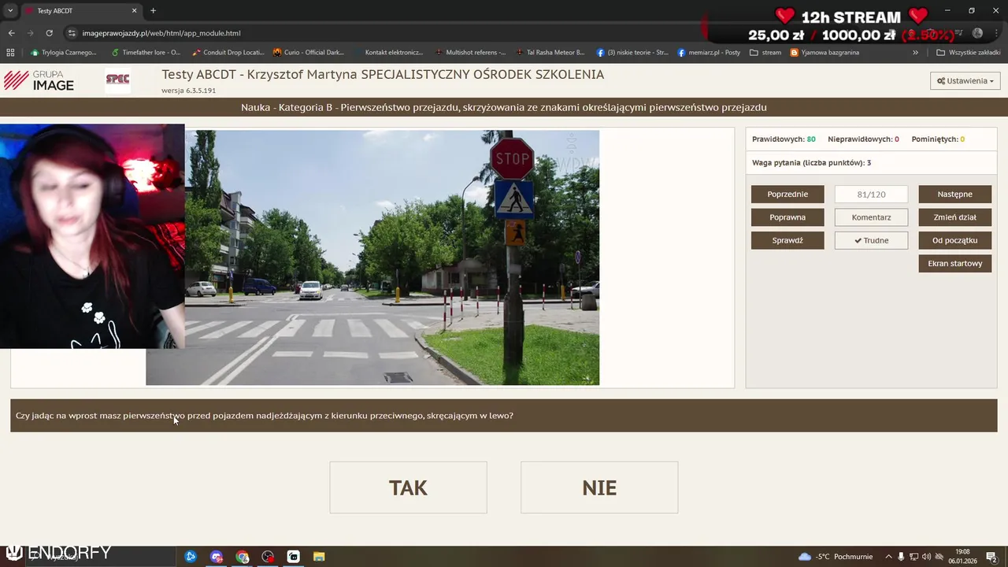
Task: Open the taskbar volume icon
Action: point(926,557)
